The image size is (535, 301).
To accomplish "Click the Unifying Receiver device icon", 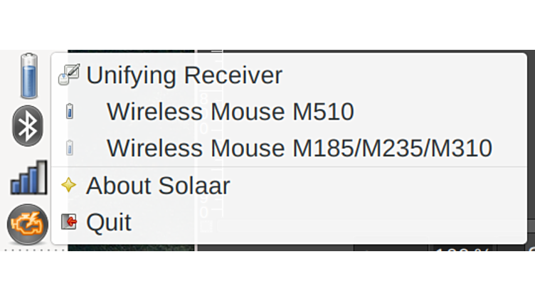I will [68, 75].
